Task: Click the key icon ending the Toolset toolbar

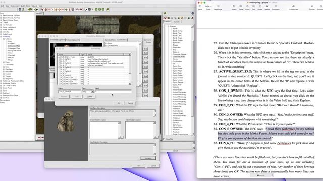Action: pos(107,9)
